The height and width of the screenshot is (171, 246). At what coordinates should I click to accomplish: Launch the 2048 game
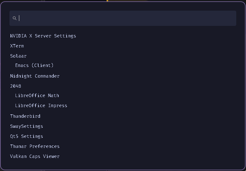tap(16, 86)
